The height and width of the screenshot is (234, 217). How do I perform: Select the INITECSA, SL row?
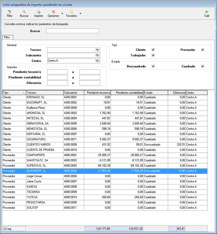click(x=105, y=118)
